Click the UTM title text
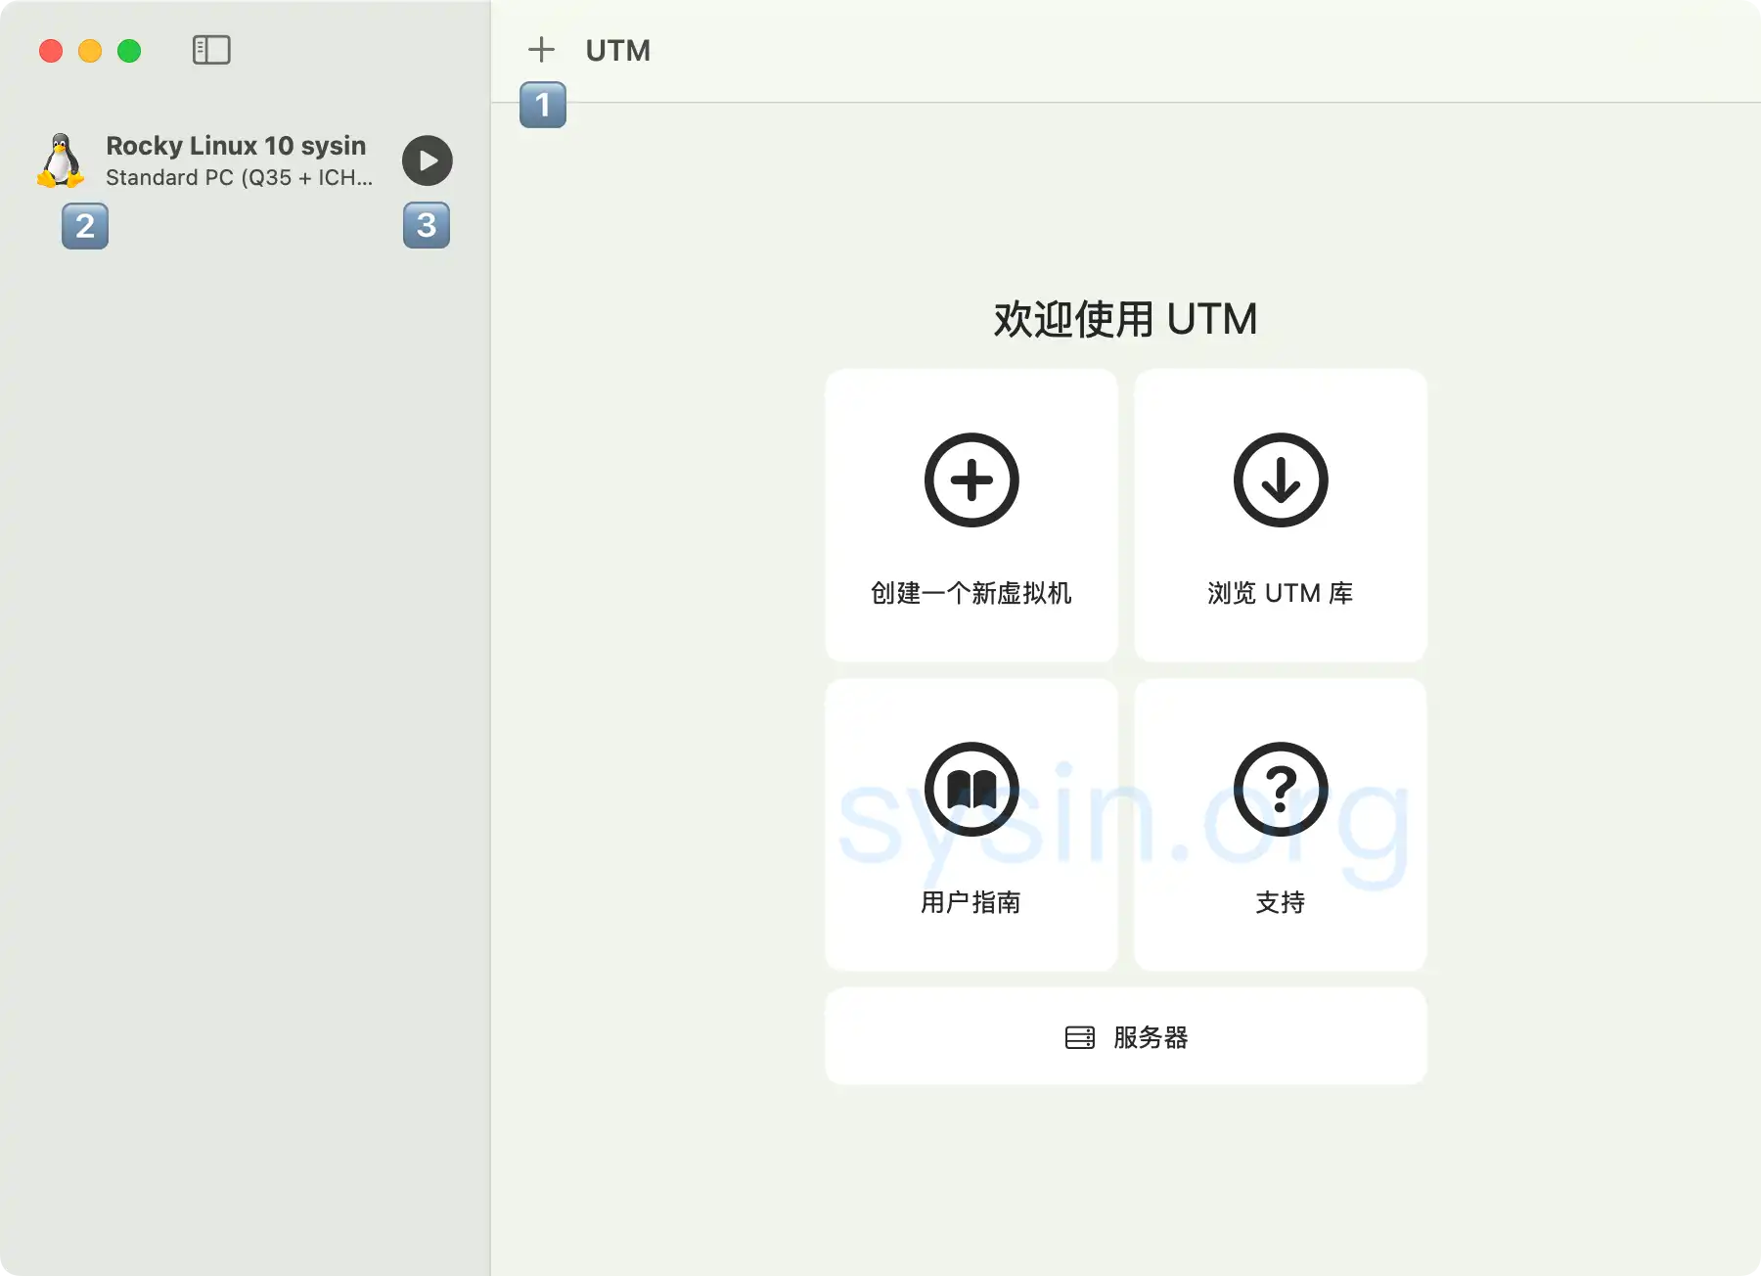1761x1276 pixels. coord(618,50)
